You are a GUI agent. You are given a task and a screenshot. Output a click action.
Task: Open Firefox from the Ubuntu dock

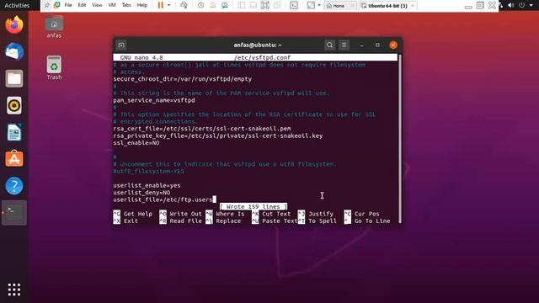click(x=14, y=24)
